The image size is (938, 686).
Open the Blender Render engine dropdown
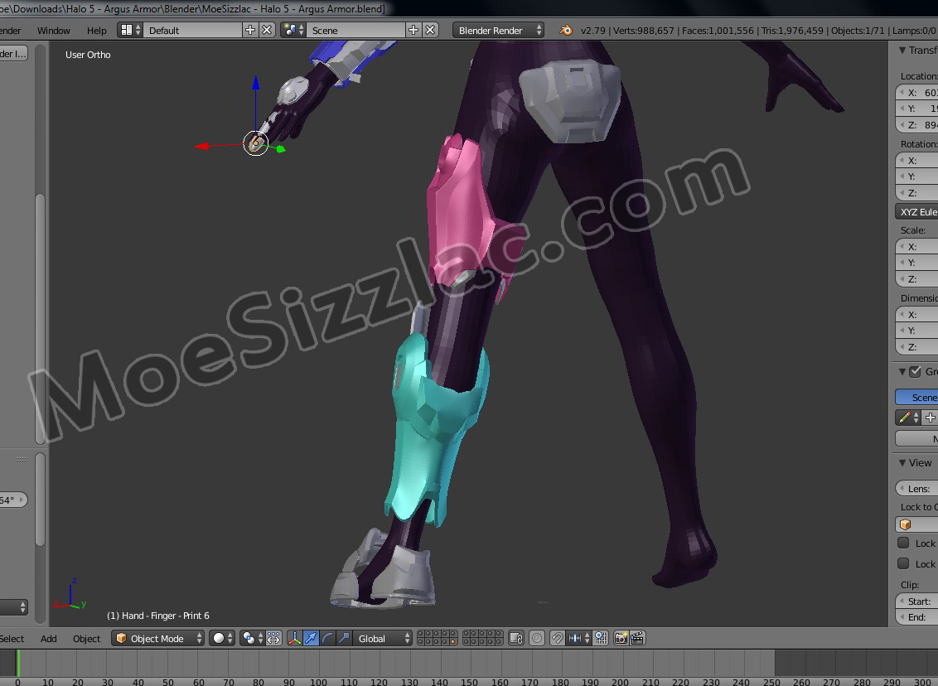point(498,30)
